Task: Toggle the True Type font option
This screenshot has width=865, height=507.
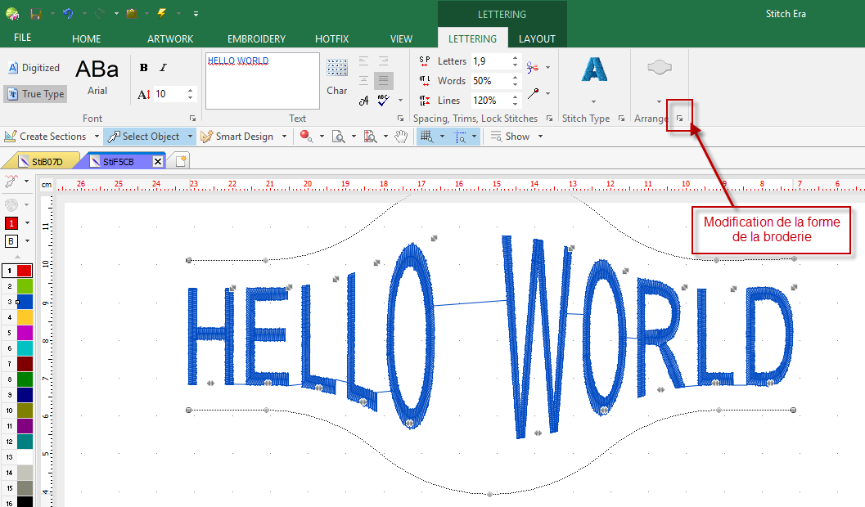Action: point(36,94)
